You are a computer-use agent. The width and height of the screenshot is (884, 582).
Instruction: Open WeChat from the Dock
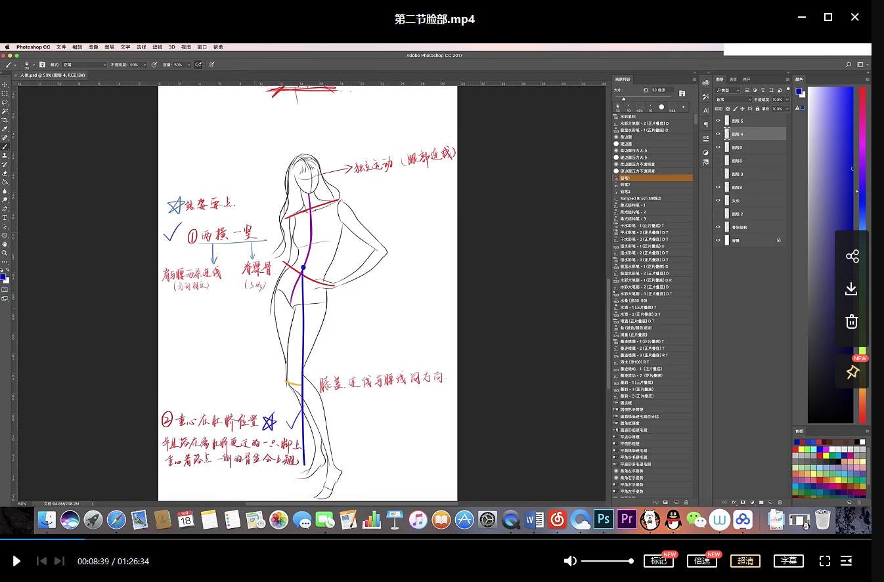coord(696,519)
